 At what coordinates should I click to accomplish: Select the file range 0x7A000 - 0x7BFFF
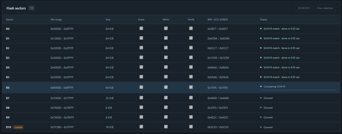pos(62,117)
